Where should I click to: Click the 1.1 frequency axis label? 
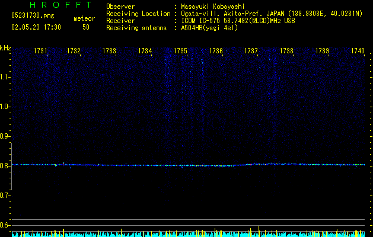coord(5,77)
